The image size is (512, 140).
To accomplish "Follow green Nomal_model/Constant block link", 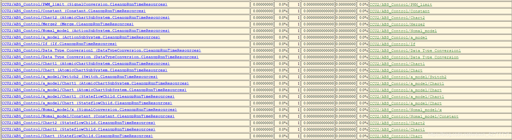I will pos(414,117).
